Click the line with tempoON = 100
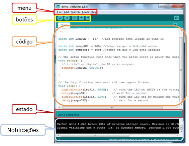 [107, 46]
